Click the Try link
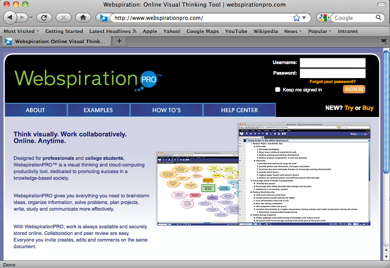The image size is (390, 268). [x=349, y=108]
